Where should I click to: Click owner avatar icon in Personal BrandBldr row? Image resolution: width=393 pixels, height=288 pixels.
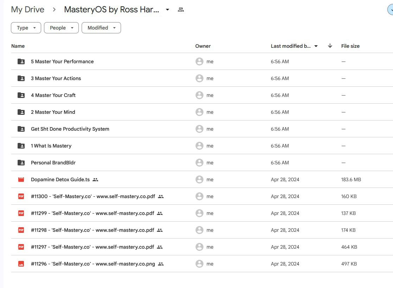click(199, 163)
